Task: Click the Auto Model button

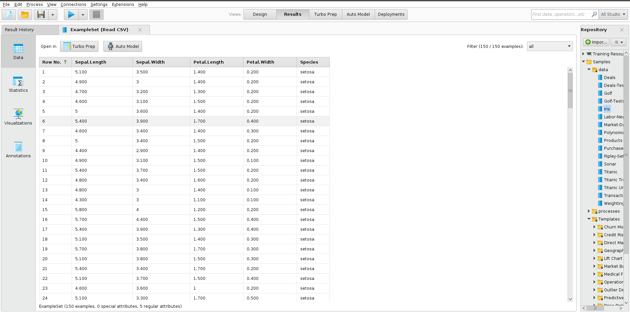Action: coord(123,46)
